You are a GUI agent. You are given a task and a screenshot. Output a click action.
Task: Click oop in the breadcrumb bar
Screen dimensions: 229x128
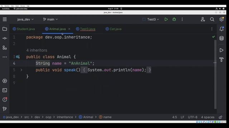(x=48, y=117)
